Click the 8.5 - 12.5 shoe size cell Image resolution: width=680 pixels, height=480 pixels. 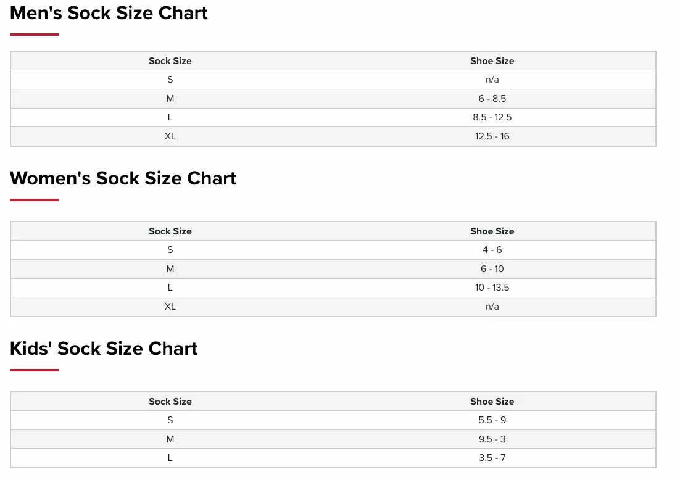[x=492, y=117]
